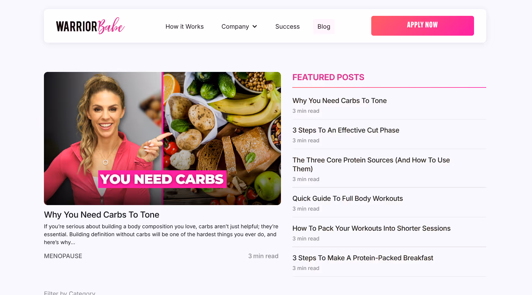Click the WarriorBabe logo
This screenshot has width=532, height=295.
[x=90, y=26]
